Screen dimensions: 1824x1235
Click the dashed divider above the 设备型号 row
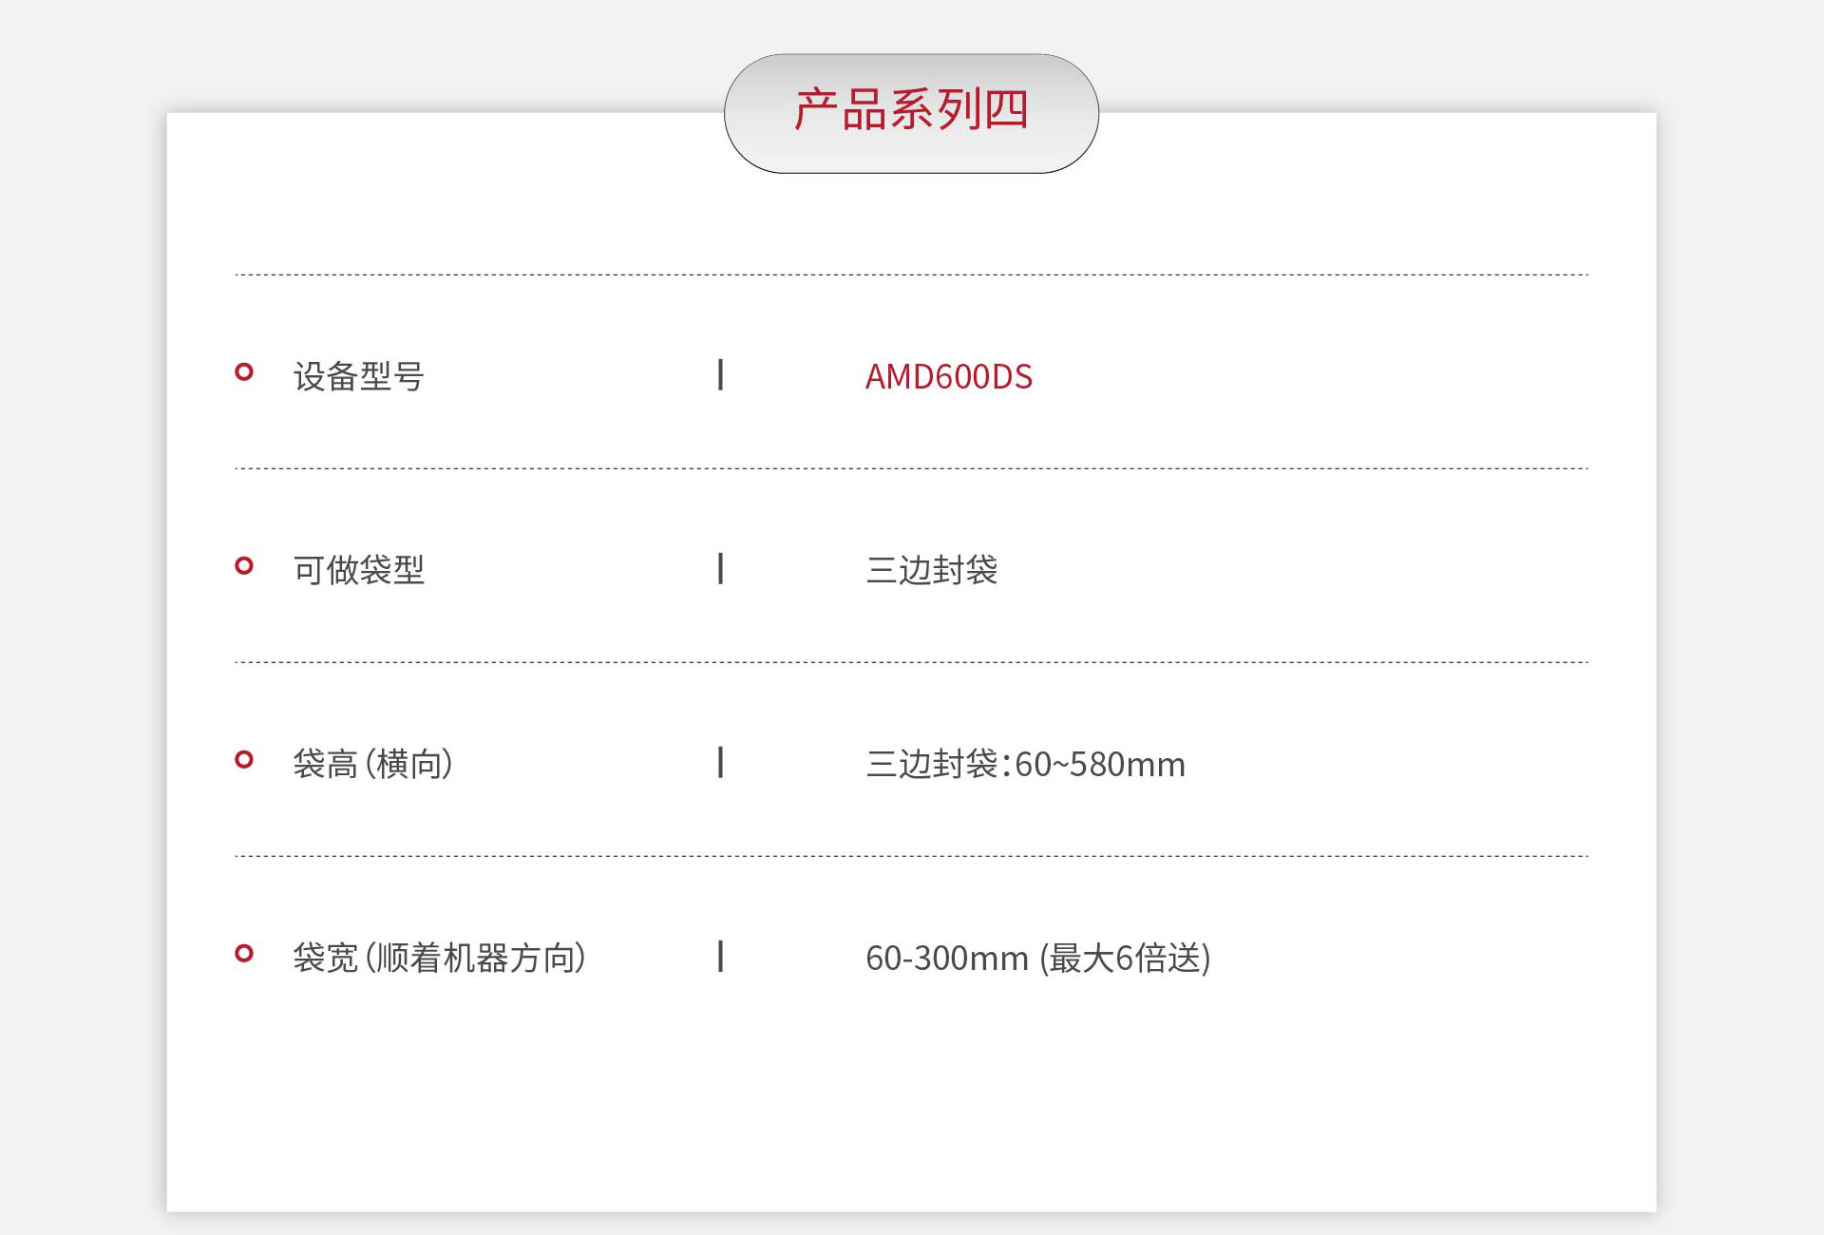click(x=911, y=275)
